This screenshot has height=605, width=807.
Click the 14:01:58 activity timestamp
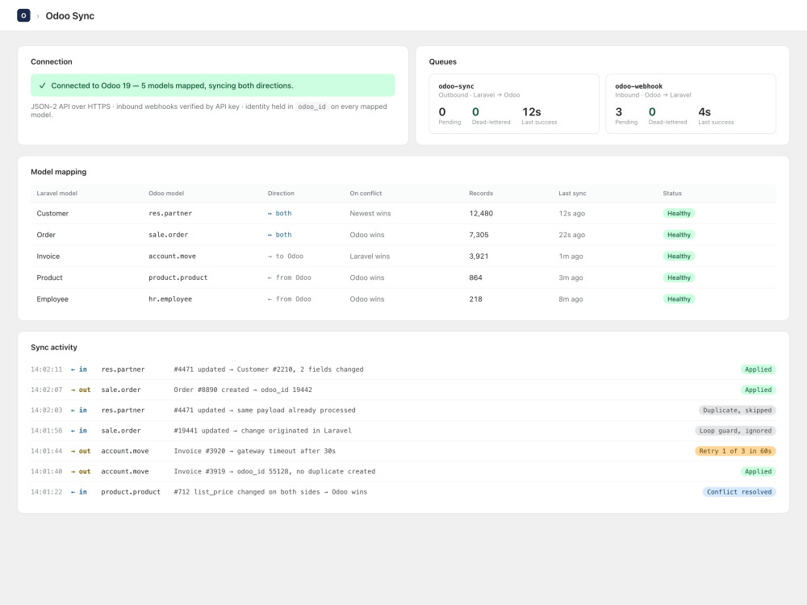tap(46, 431)
